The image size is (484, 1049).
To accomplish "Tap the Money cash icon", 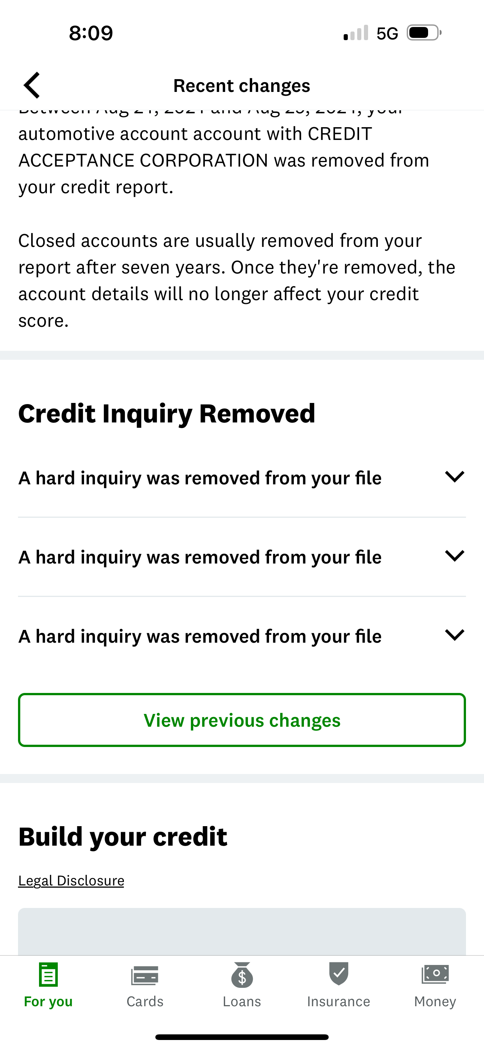I will (435, 974).
